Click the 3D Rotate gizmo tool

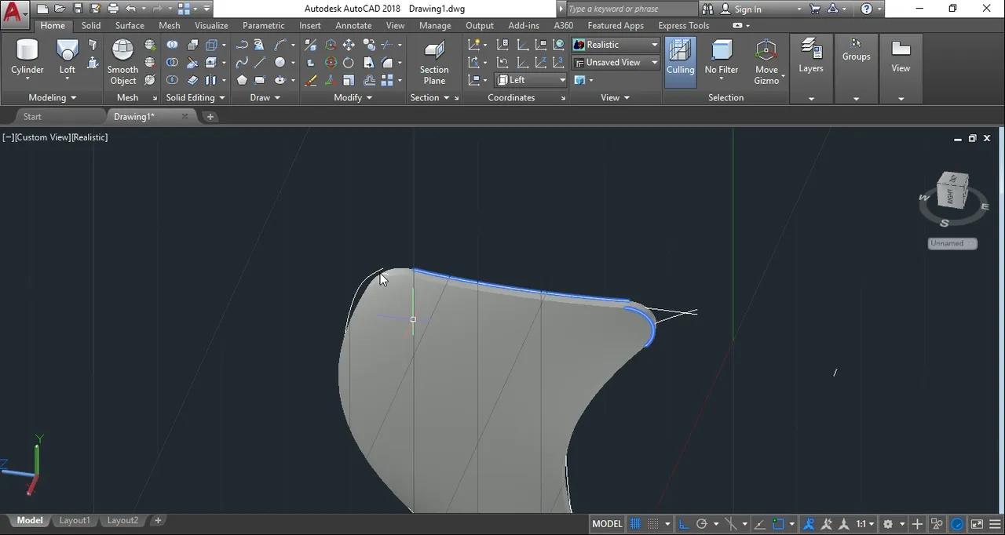point(331,63)
